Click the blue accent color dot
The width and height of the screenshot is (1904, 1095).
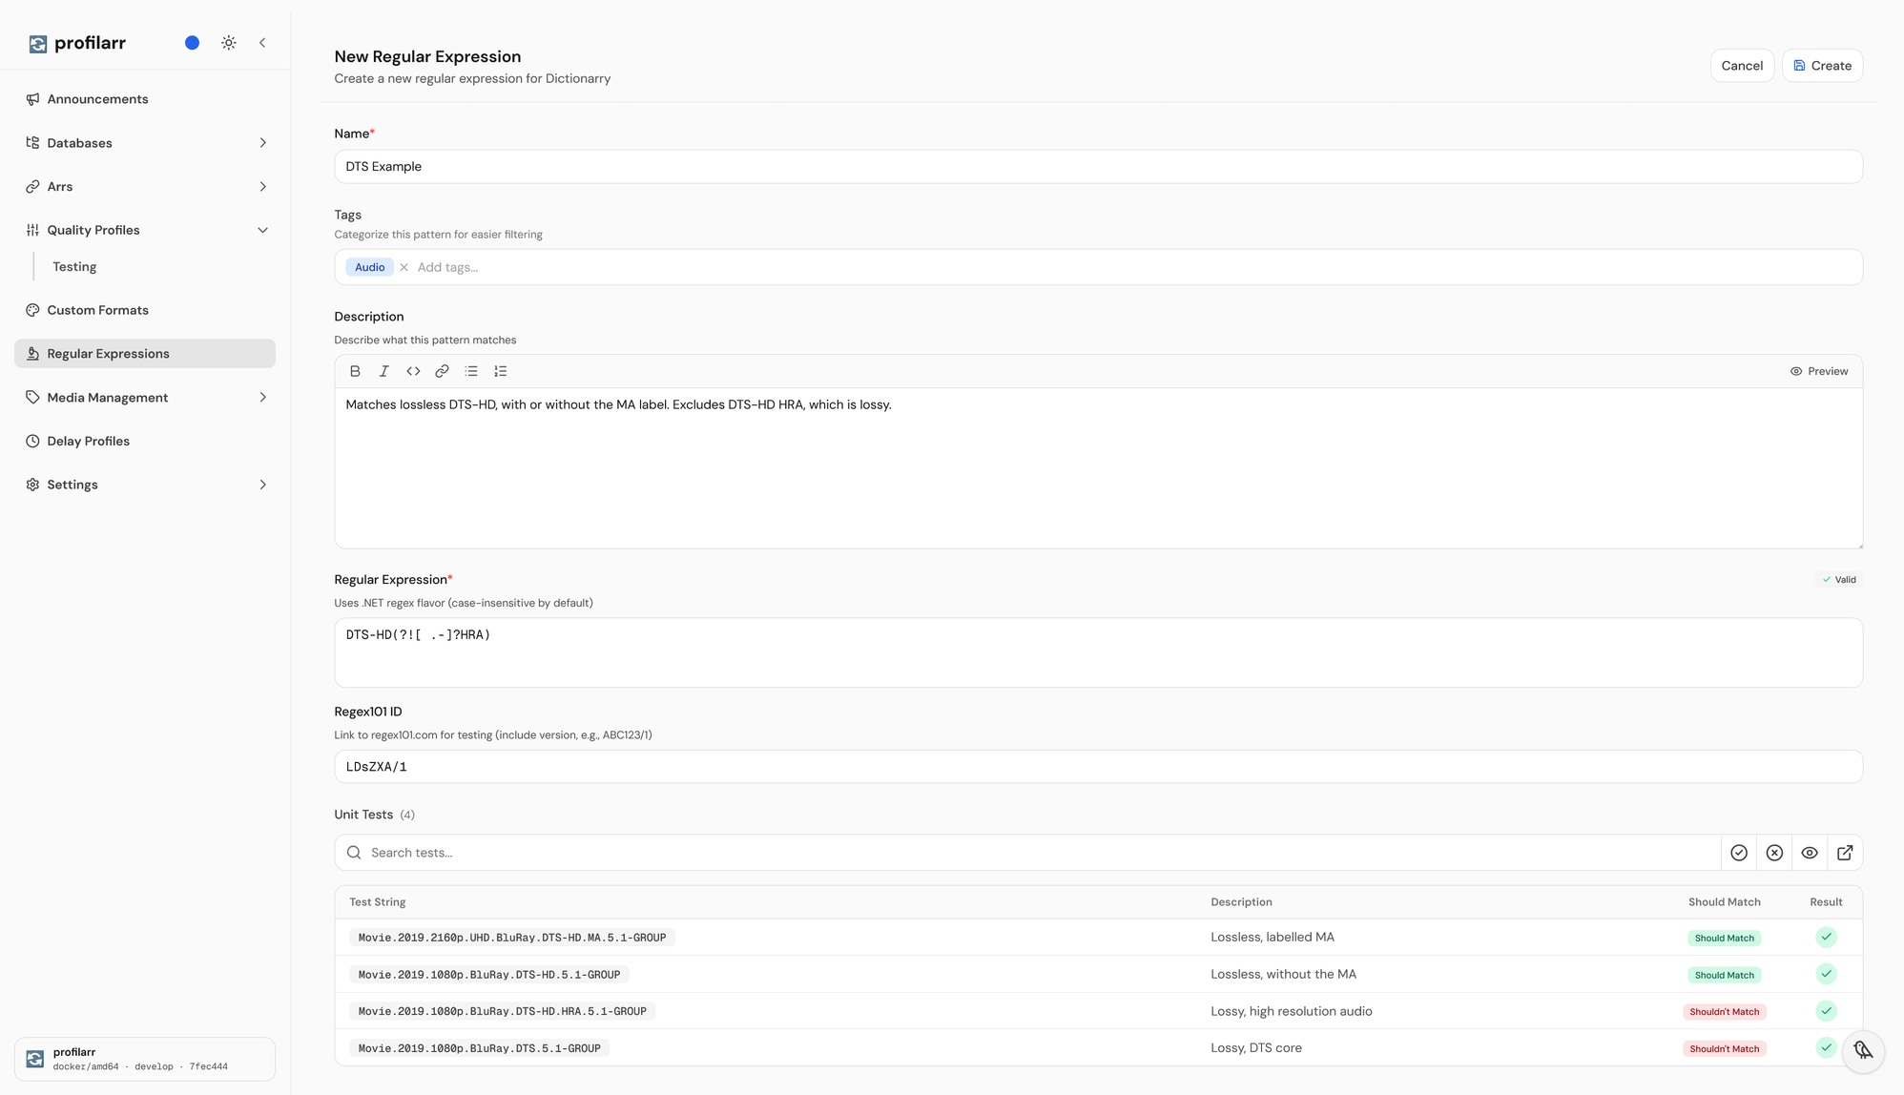coord(192,43)
